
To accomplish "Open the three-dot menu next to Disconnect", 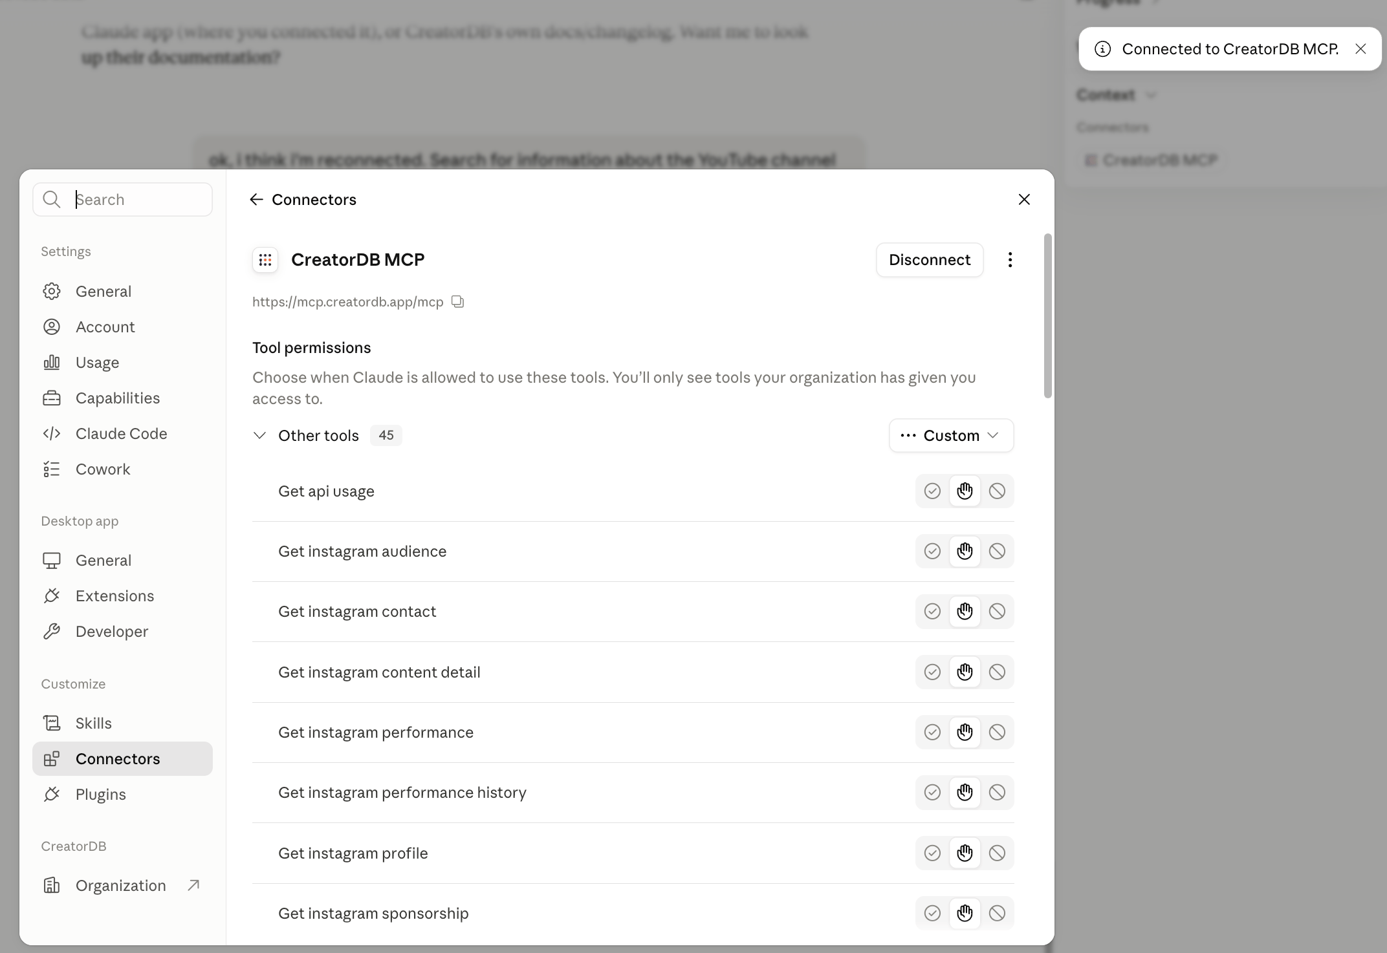I will pyautogui.click(x=1010, y=260).
